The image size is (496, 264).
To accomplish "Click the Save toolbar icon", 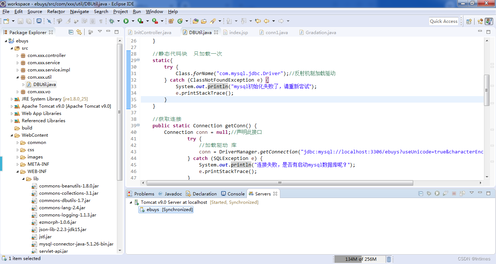I will [x=20, y=21].
